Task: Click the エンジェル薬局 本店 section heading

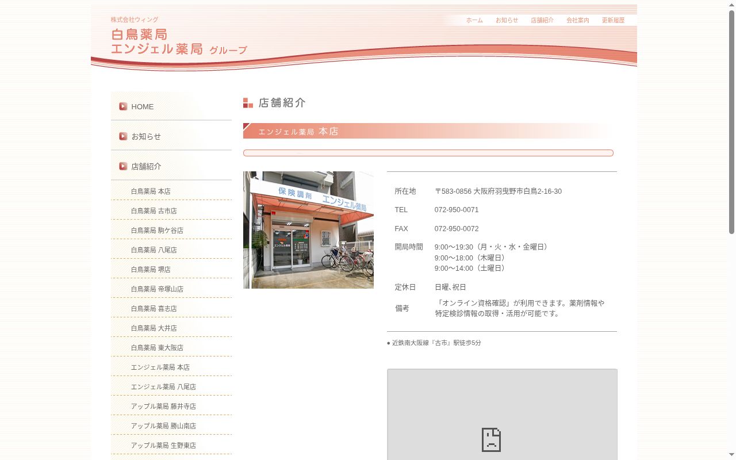Action: tap(428, 131)
